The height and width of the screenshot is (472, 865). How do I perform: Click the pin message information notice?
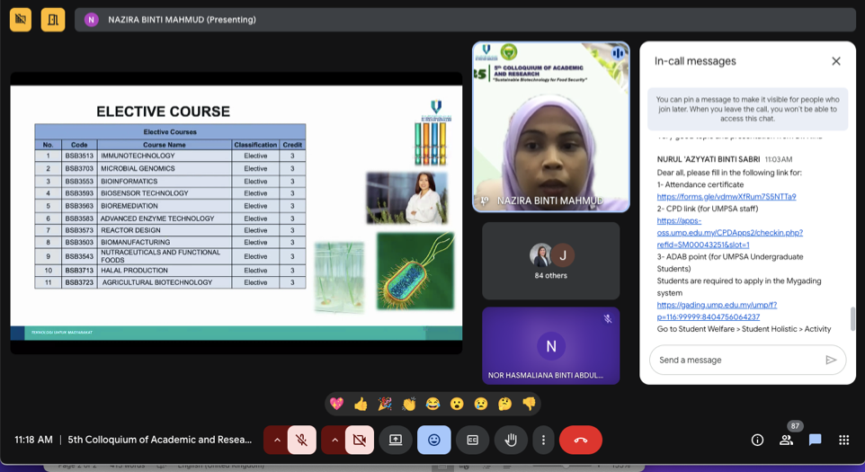point(747,109)
